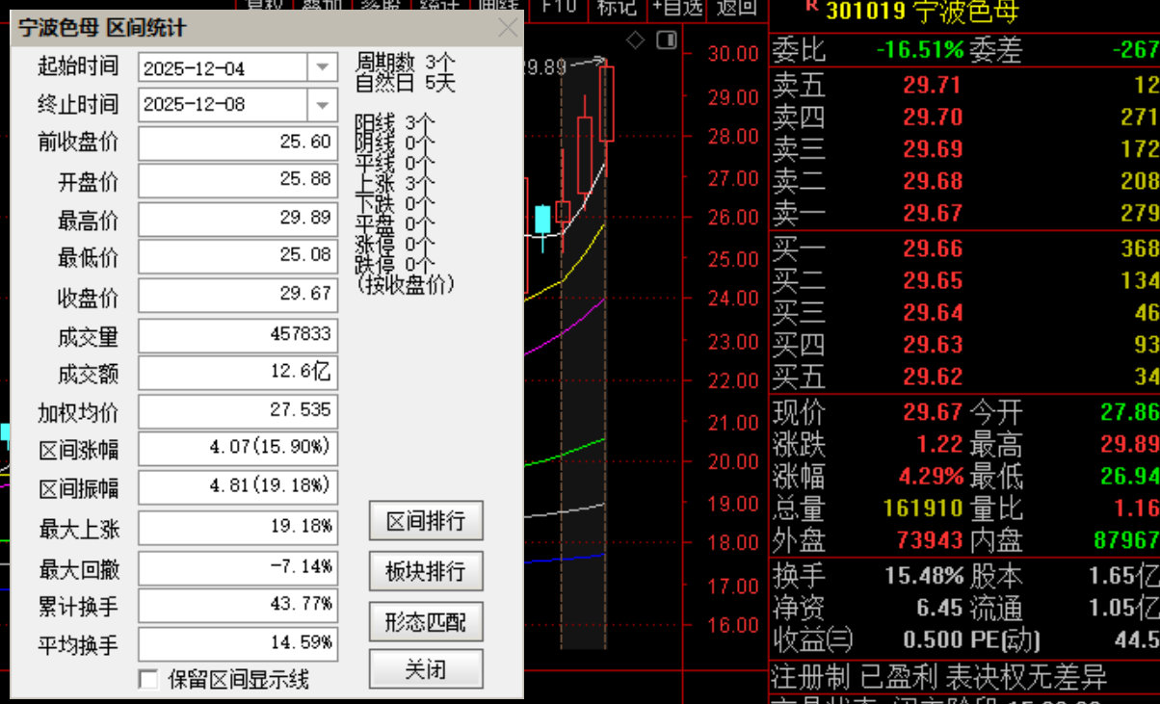The image size is (1160, 704).
Task: Click the 涨跌 value 1.22
Action: (939, 445)
